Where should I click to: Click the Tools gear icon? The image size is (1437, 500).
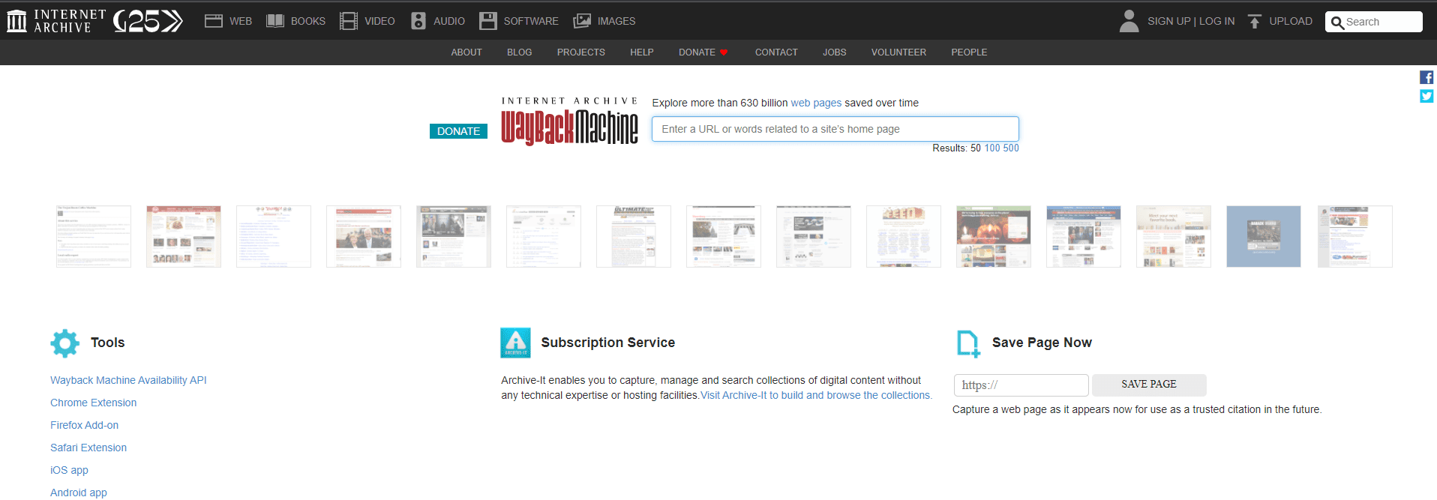click(x=64, y=343)
